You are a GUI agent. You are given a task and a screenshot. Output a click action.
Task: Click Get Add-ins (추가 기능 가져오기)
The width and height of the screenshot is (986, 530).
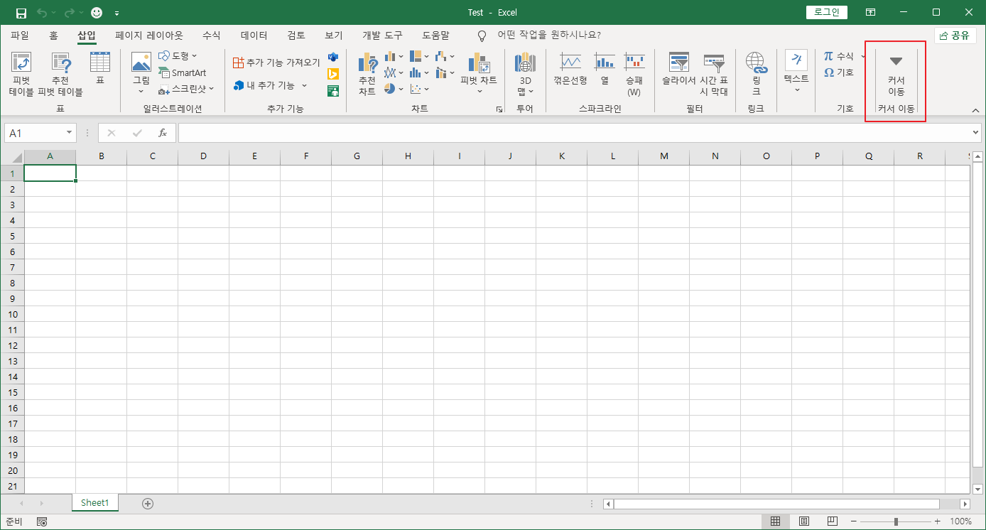pos(276,63)
